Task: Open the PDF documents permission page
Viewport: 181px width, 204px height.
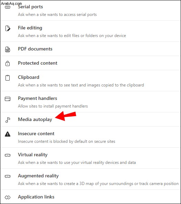Action: click(x=90, y=49)
